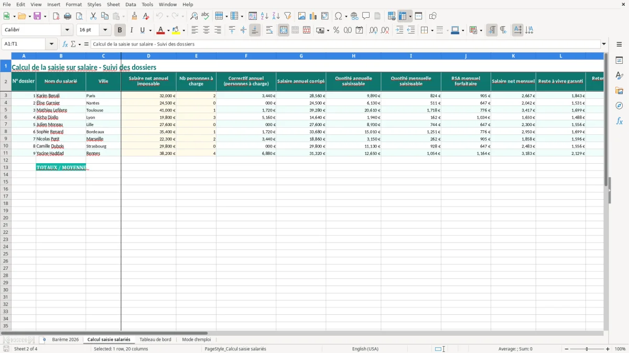Screen dimensions: 629x353
Task: Expand the formula bar
Action: pos(604,44)
